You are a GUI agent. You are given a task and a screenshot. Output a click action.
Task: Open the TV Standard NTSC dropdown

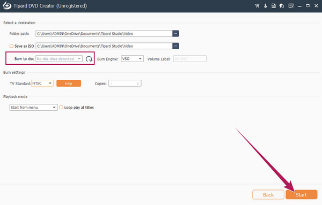click(x=42, y=83)
